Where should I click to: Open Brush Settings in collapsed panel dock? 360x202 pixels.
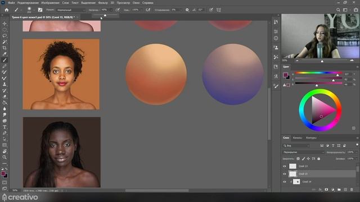tap(276, 86)
